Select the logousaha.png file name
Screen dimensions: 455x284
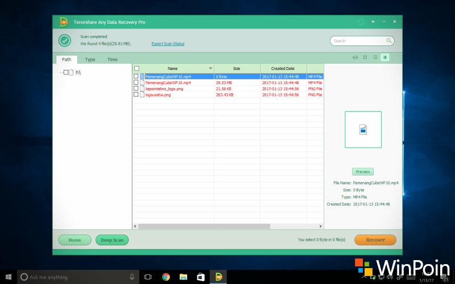158,95
